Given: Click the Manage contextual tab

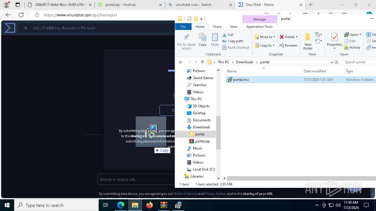Looking at the screenshot, I should click(x=259, y=19).
